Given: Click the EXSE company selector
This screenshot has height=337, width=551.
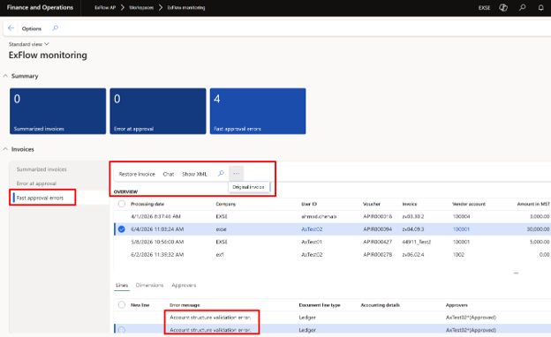Looking at the screenshot, I should click(x=484, y=7).
